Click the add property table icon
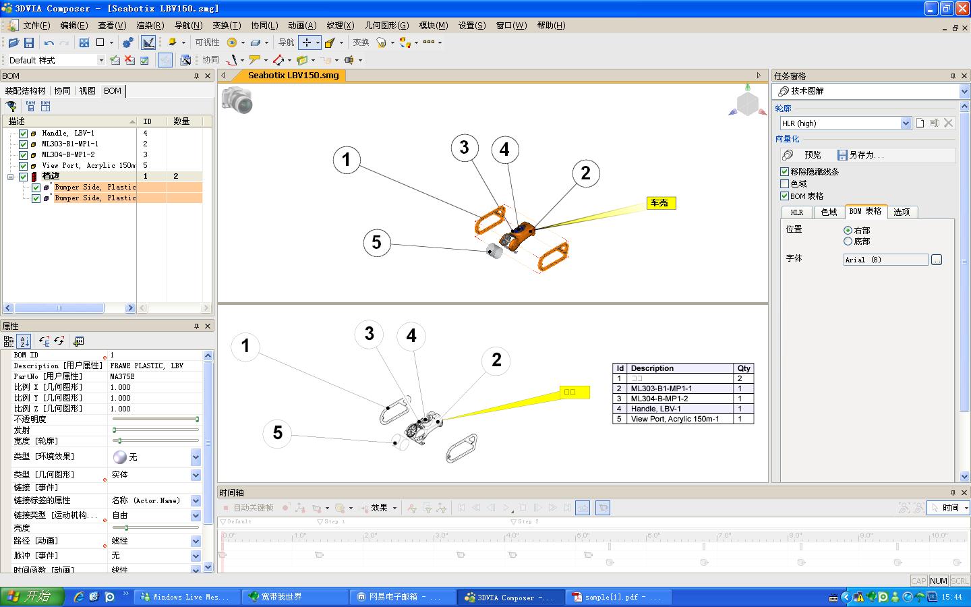971x607 pixels. coord(79,341)
